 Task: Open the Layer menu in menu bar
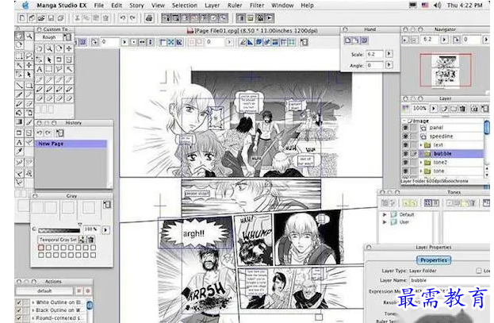(212, 6)
